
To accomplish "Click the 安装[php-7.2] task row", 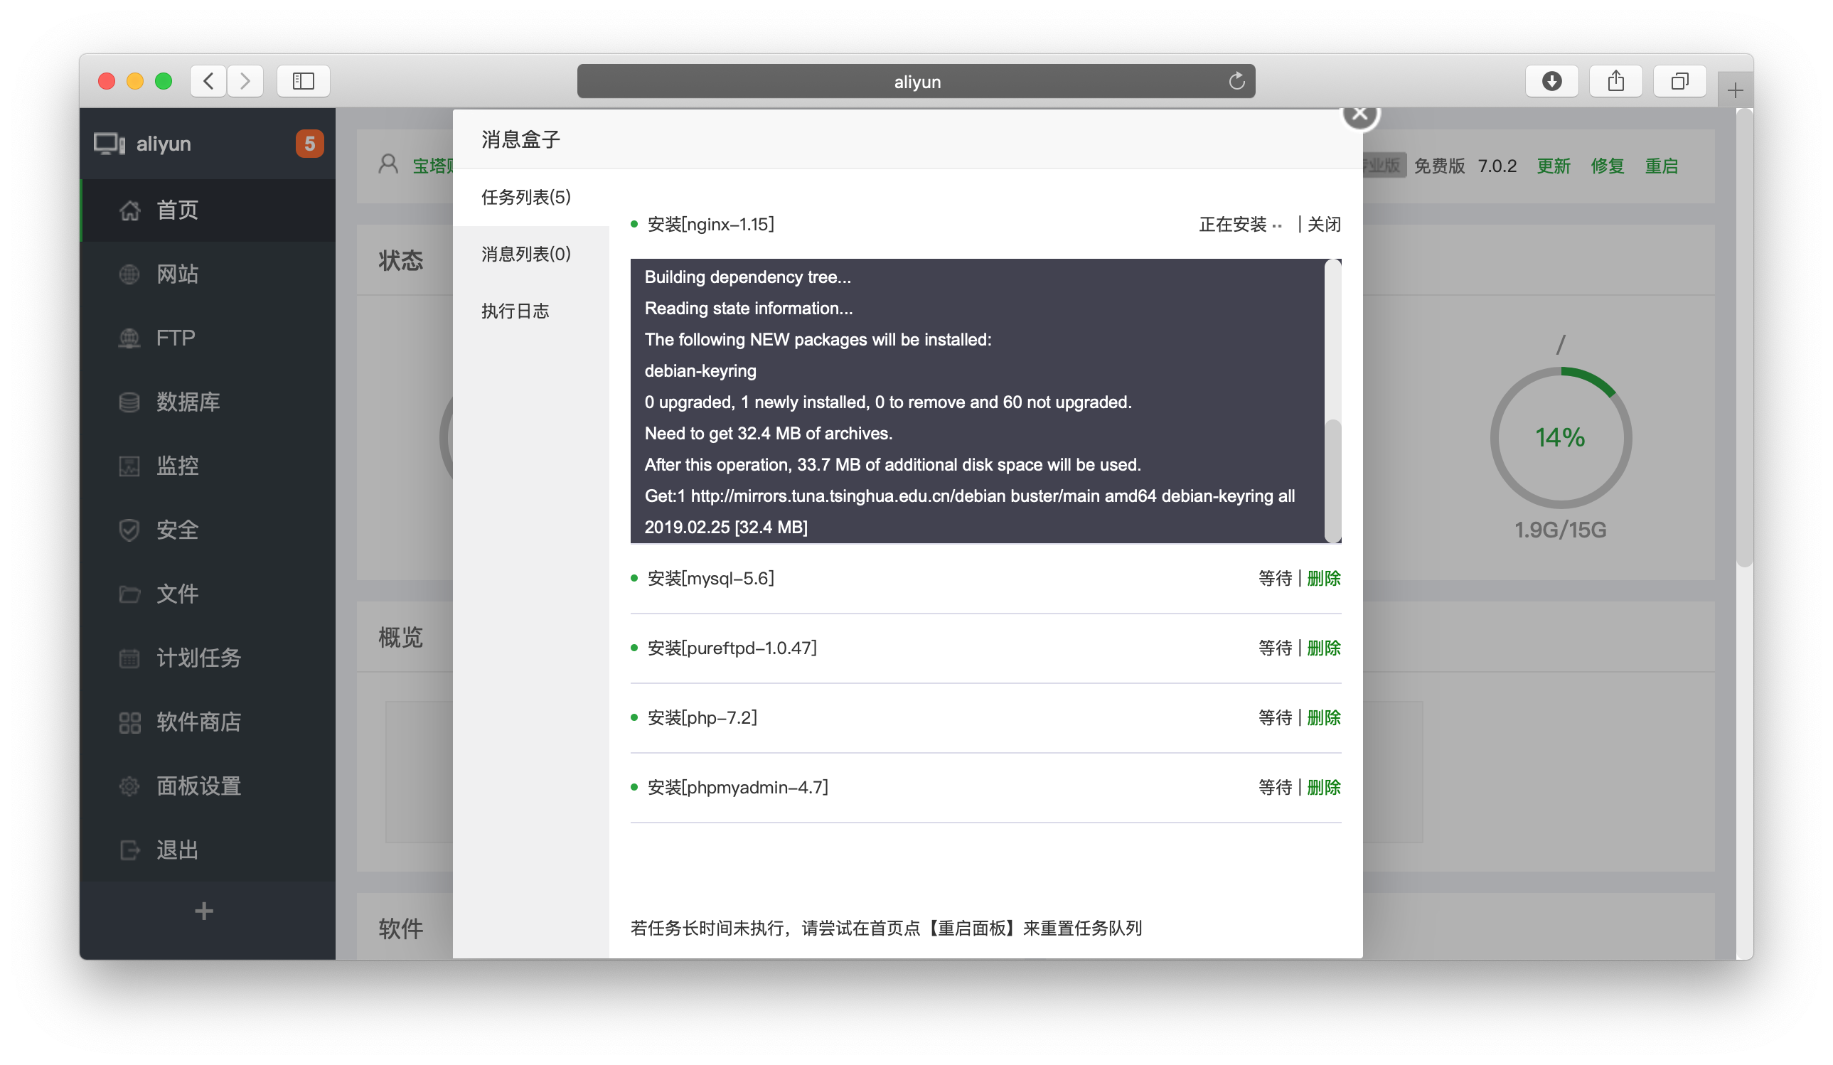I will [x=985, y=719].
